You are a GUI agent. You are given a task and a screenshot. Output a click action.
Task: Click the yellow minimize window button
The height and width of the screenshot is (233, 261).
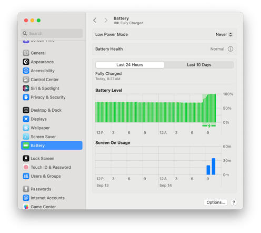click(x=32, y=21)
